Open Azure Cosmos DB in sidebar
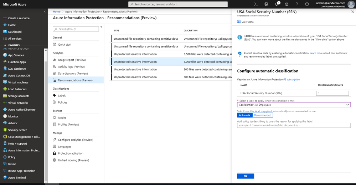 [x=19, y=76]
